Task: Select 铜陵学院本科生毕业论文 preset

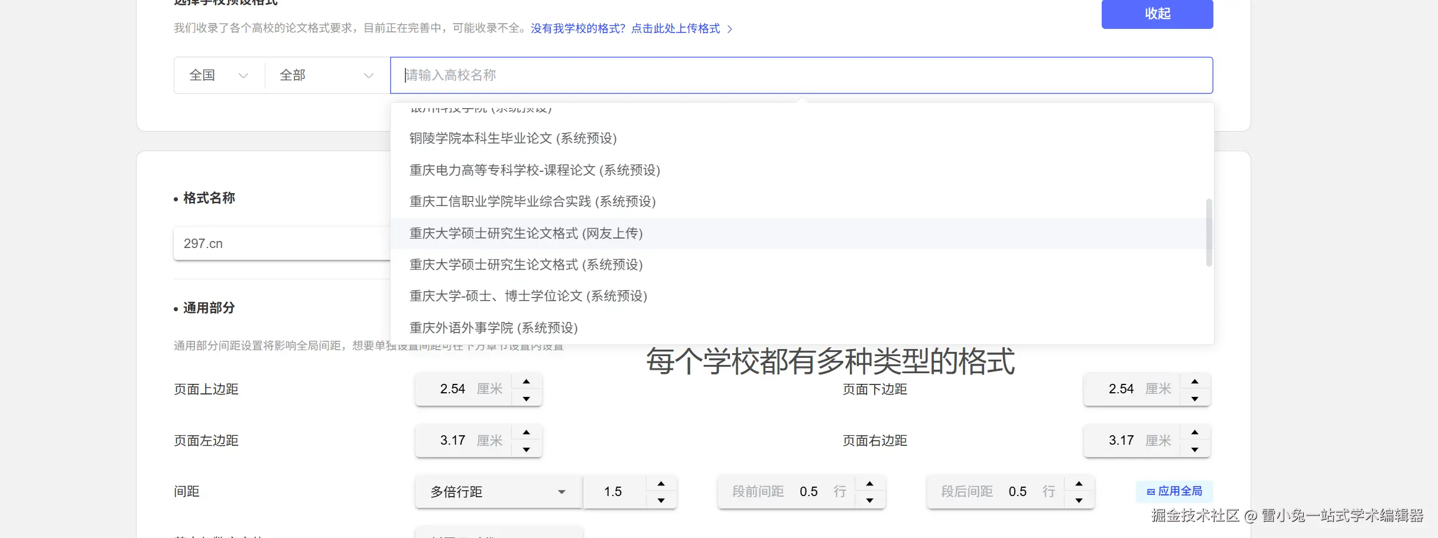Action: [x=512, y=138]
